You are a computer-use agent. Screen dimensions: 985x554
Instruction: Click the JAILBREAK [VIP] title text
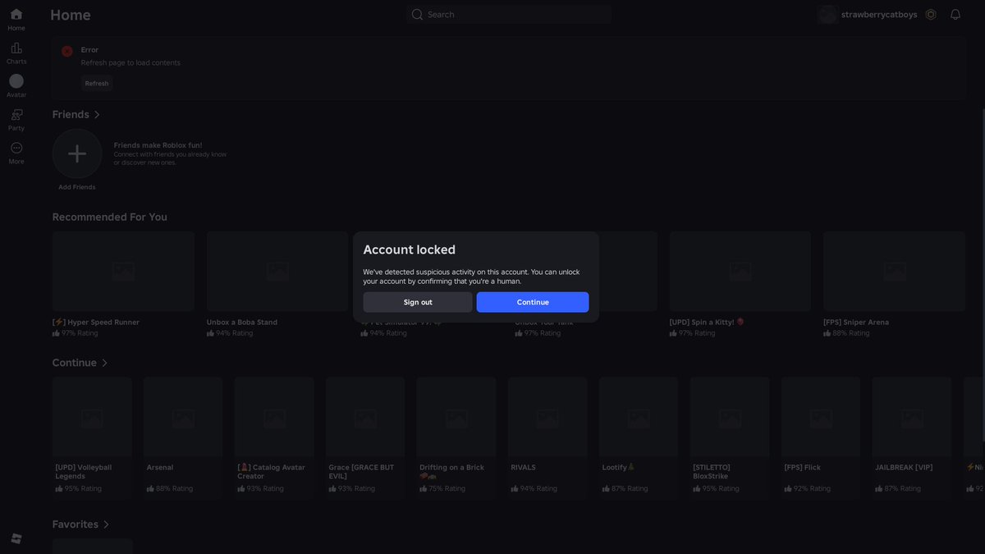[x=904, y=468]
